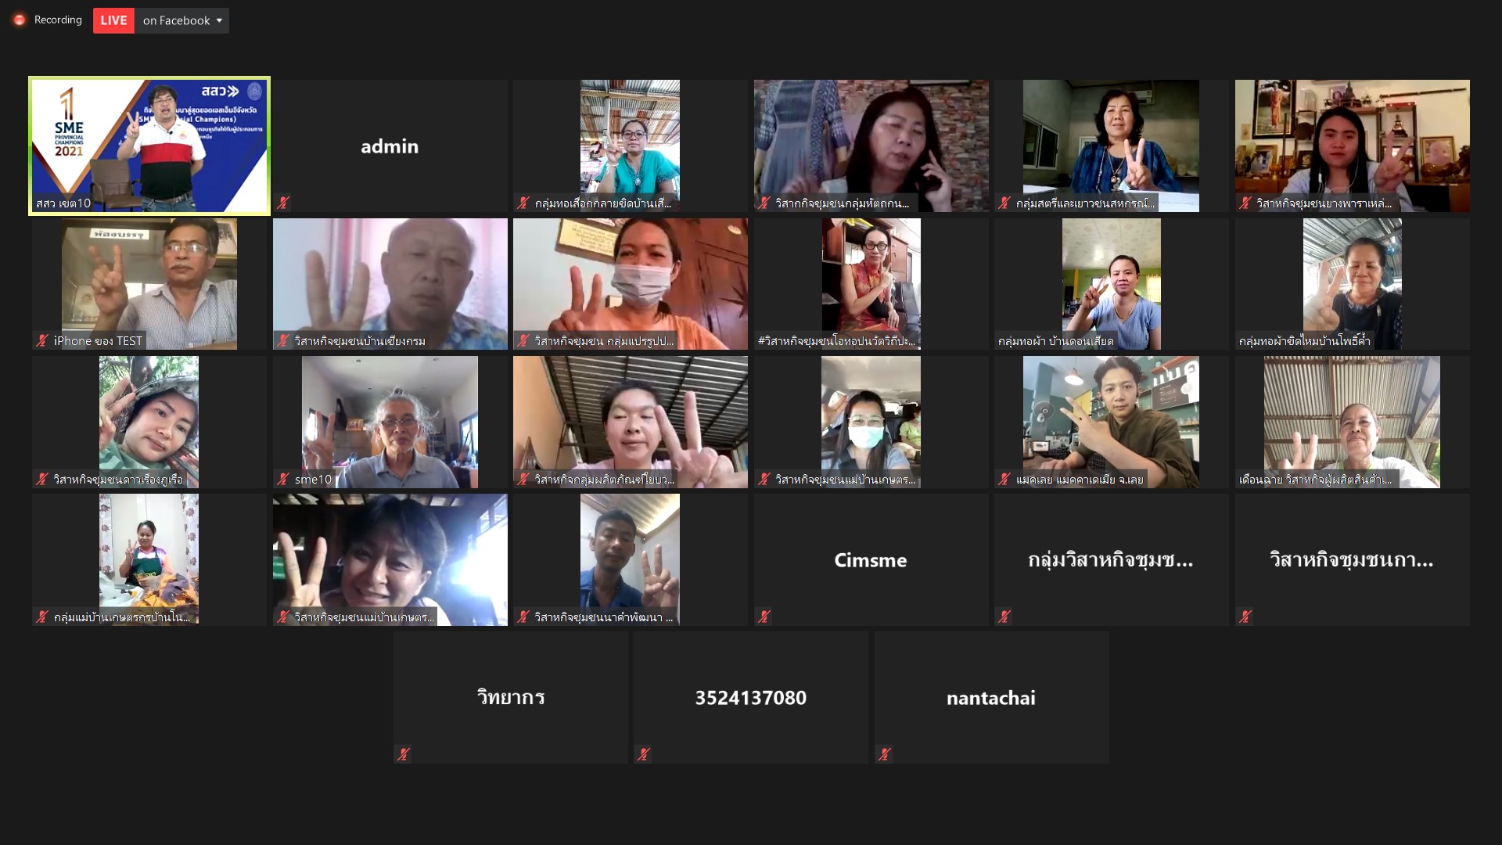Select the Cimsme participant tile

(x=870, y=559)
